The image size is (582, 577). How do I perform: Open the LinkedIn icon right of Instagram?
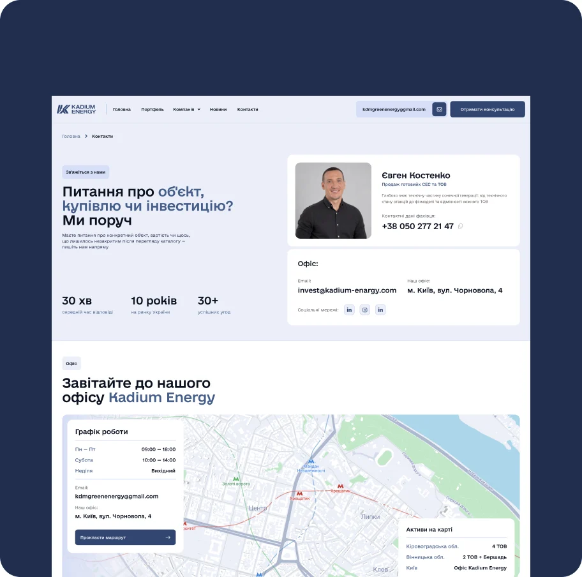coord(380,310)
